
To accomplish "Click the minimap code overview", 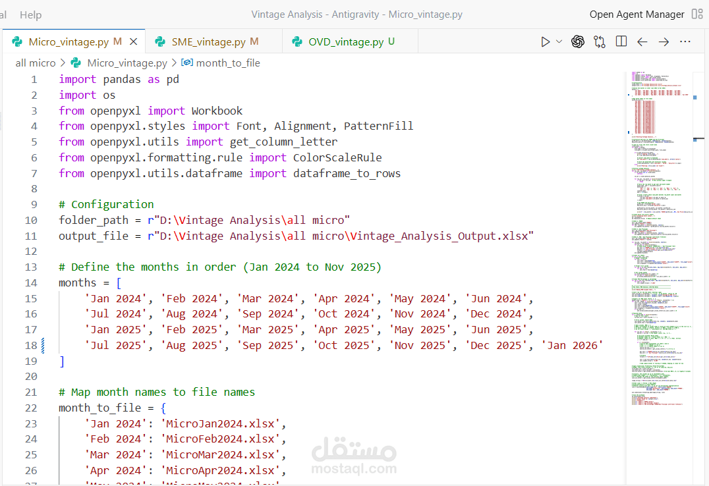I will tap(660, 237).
